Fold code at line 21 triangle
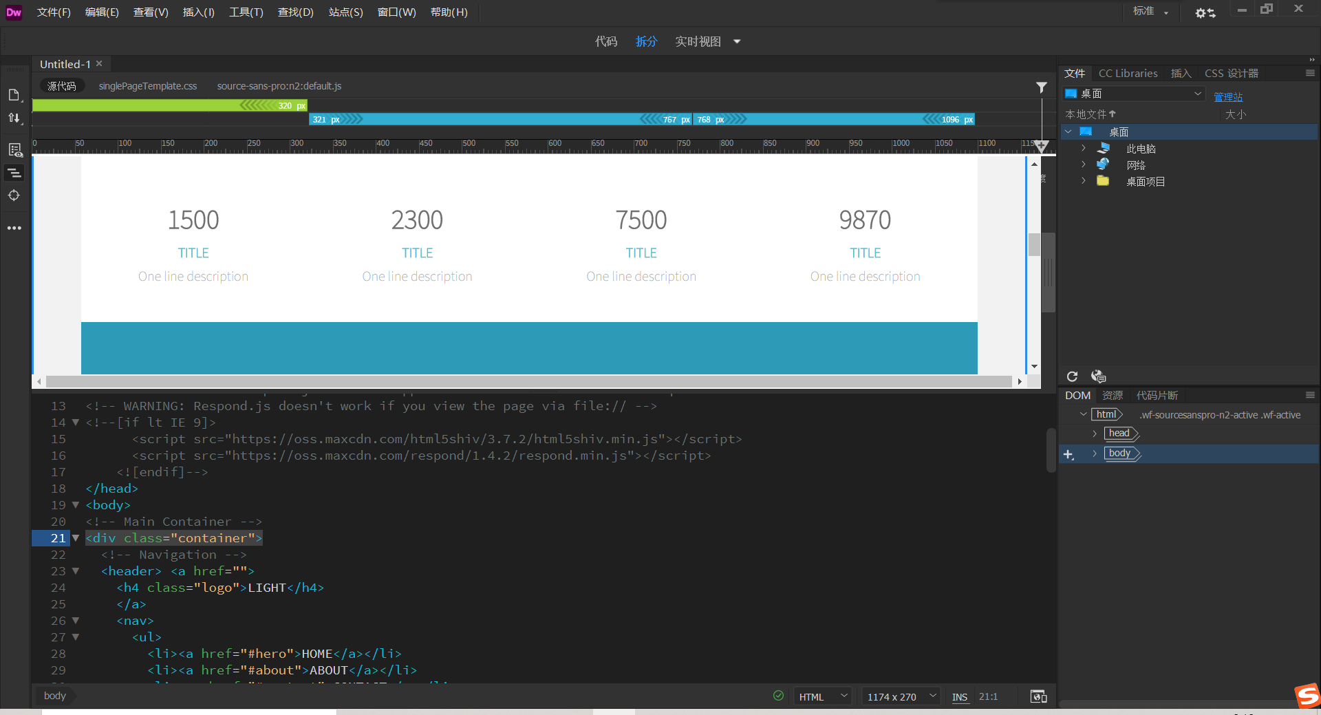 coord(76,538)
